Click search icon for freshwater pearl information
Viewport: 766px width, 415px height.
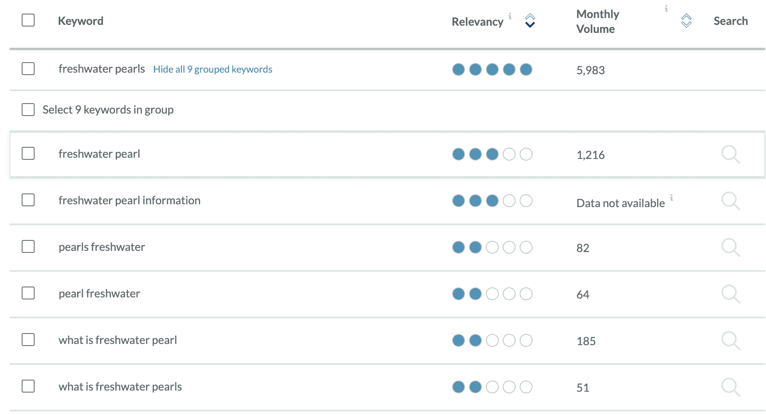coord(730,201)
